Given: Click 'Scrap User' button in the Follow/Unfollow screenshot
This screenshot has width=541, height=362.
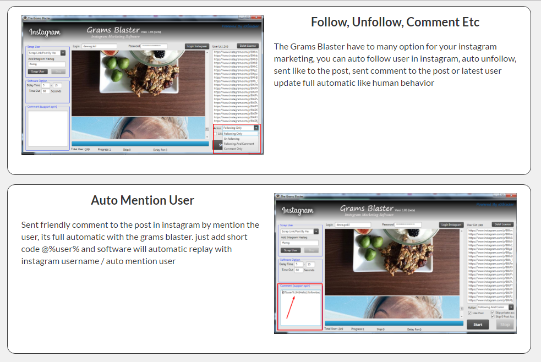Looking at the screenshot, I should click(x=37, y=72).
